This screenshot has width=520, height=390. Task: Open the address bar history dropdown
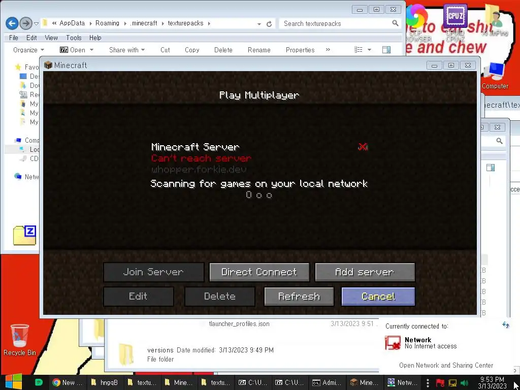[x=259, y=24]
